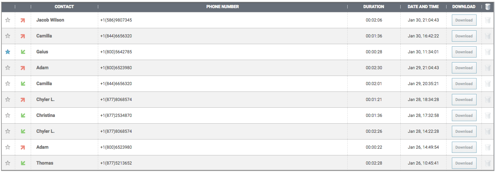Sort by Date and Time header

coord(423,7)
